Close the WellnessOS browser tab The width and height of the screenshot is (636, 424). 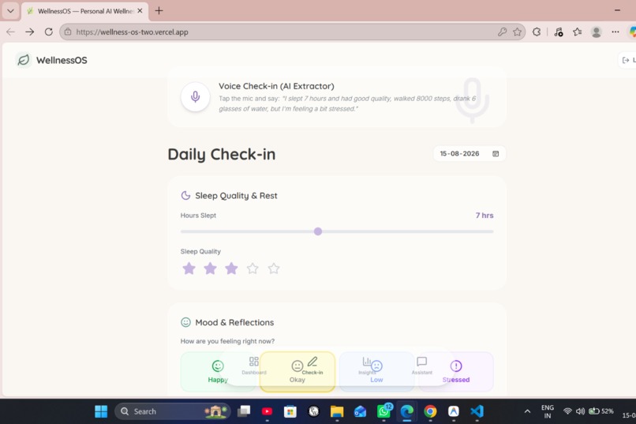pos(140,11)
